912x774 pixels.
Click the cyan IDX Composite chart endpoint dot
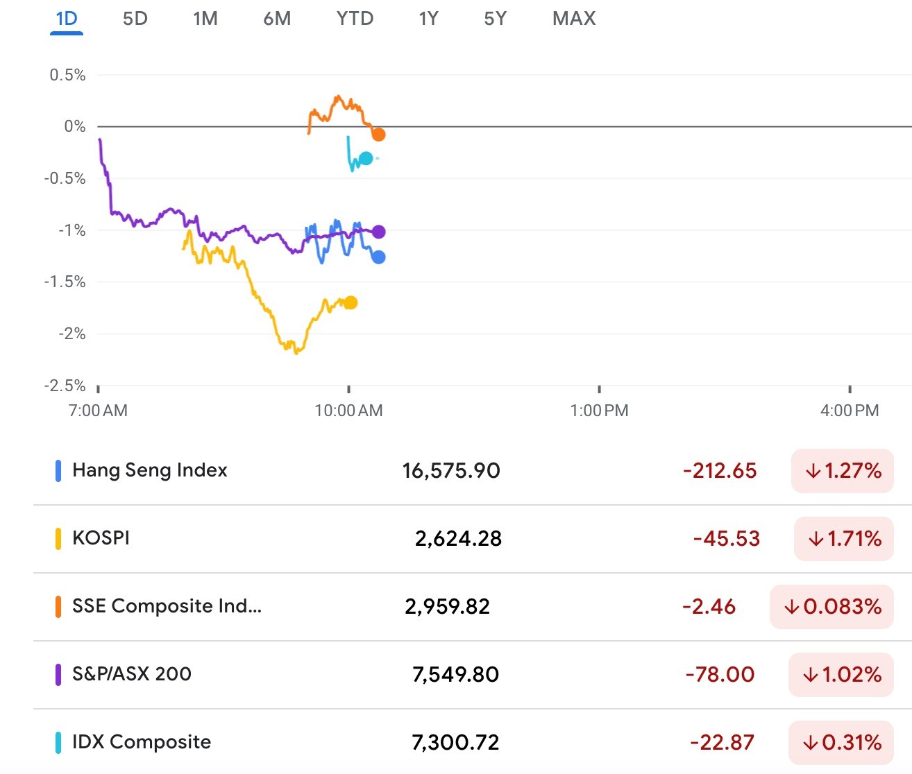coord(366,159)
